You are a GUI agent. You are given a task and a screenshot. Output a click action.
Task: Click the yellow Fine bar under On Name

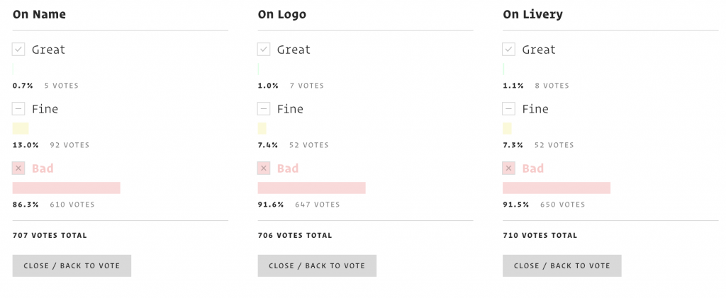(x=21, y=128)
